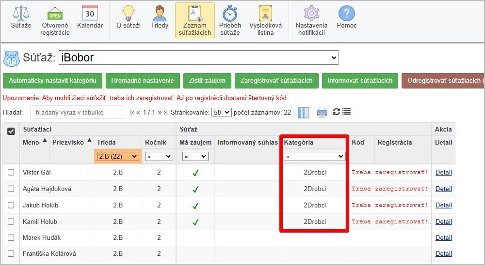Toggle the select-all checkbox in table header
This screenshot has width=485, height=265.
[x=11, y=131]
